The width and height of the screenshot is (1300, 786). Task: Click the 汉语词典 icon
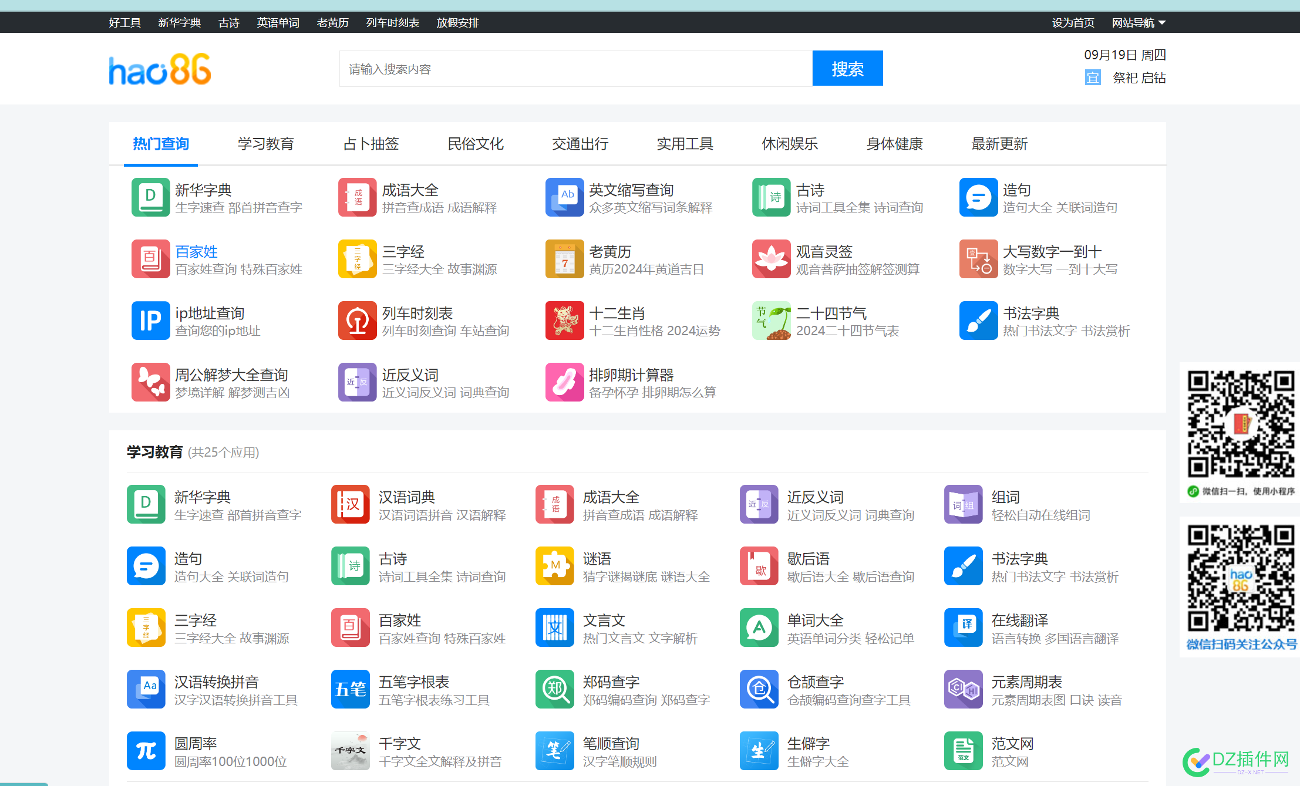point(351,504)
